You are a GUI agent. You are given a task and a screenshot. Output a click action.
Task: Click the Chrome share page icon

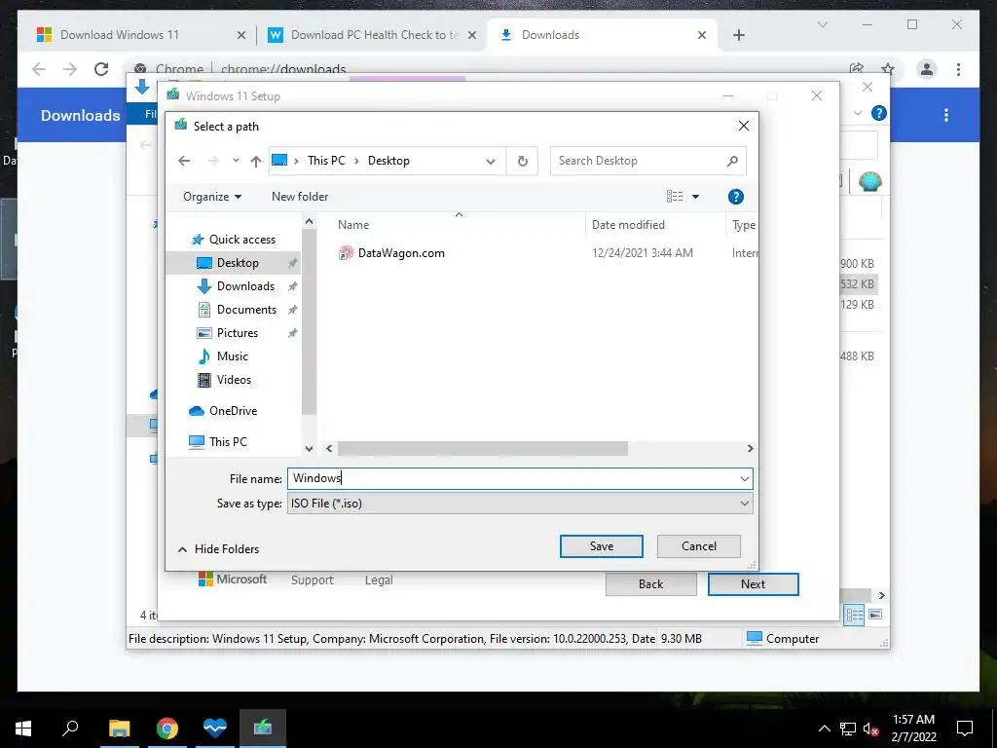(x=857, y=69)
